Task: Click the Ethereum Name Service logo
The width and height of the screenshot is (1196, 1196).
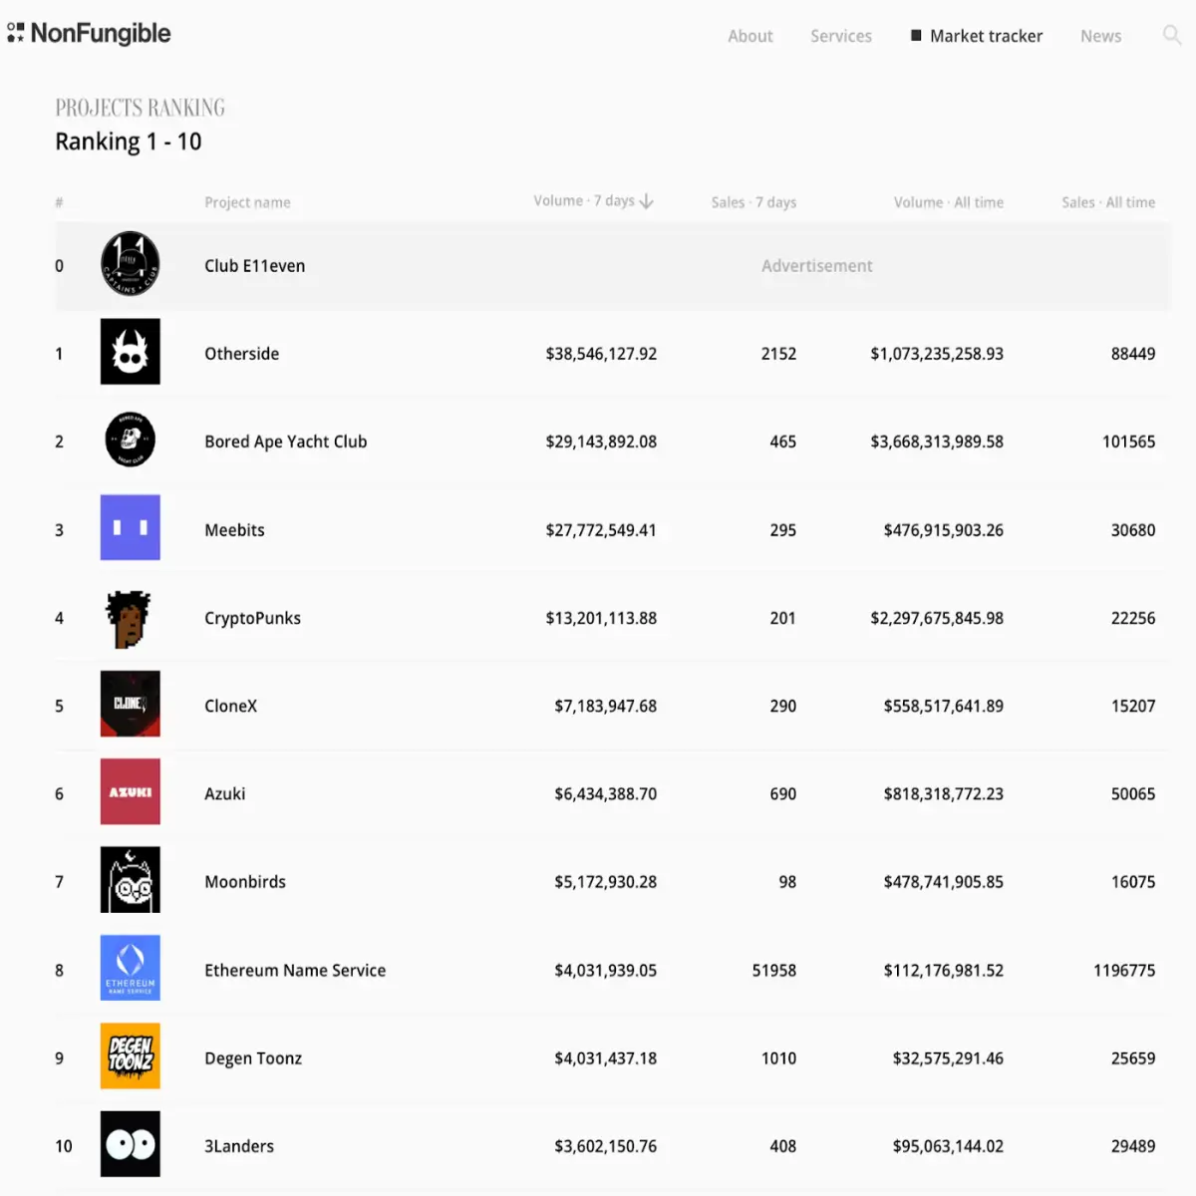Action: tap(131, 968)
